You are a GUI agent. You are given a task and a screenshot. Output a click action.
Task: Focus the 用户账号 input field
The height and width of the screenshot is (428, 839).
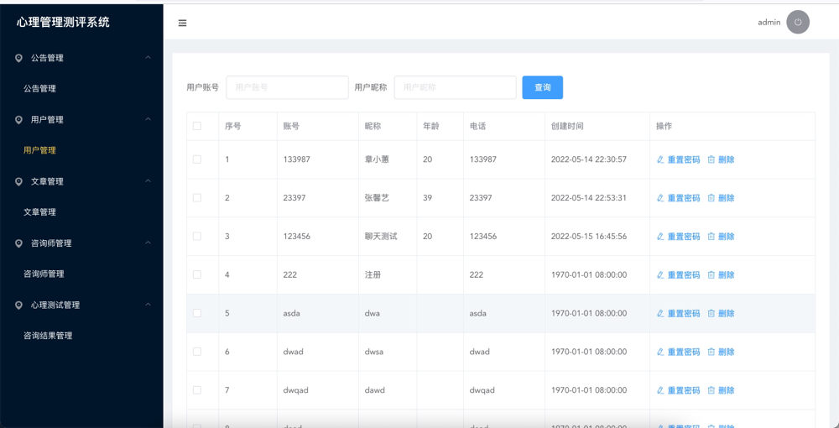287,87
